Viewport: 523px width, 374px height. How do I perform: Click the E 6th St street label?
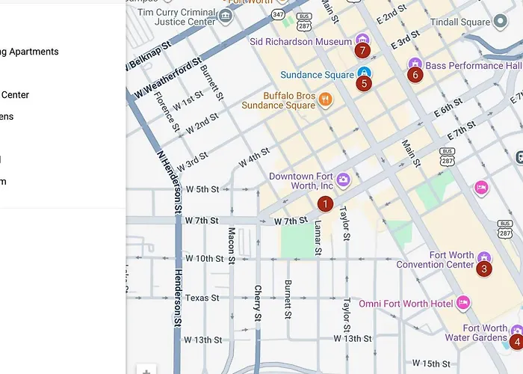click(448, 108)
